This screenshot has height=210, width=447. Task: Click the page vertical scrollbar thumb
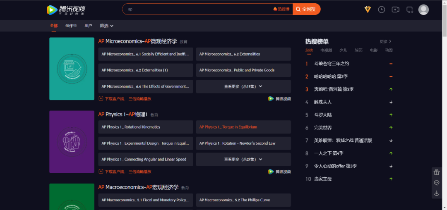(445, 20)
